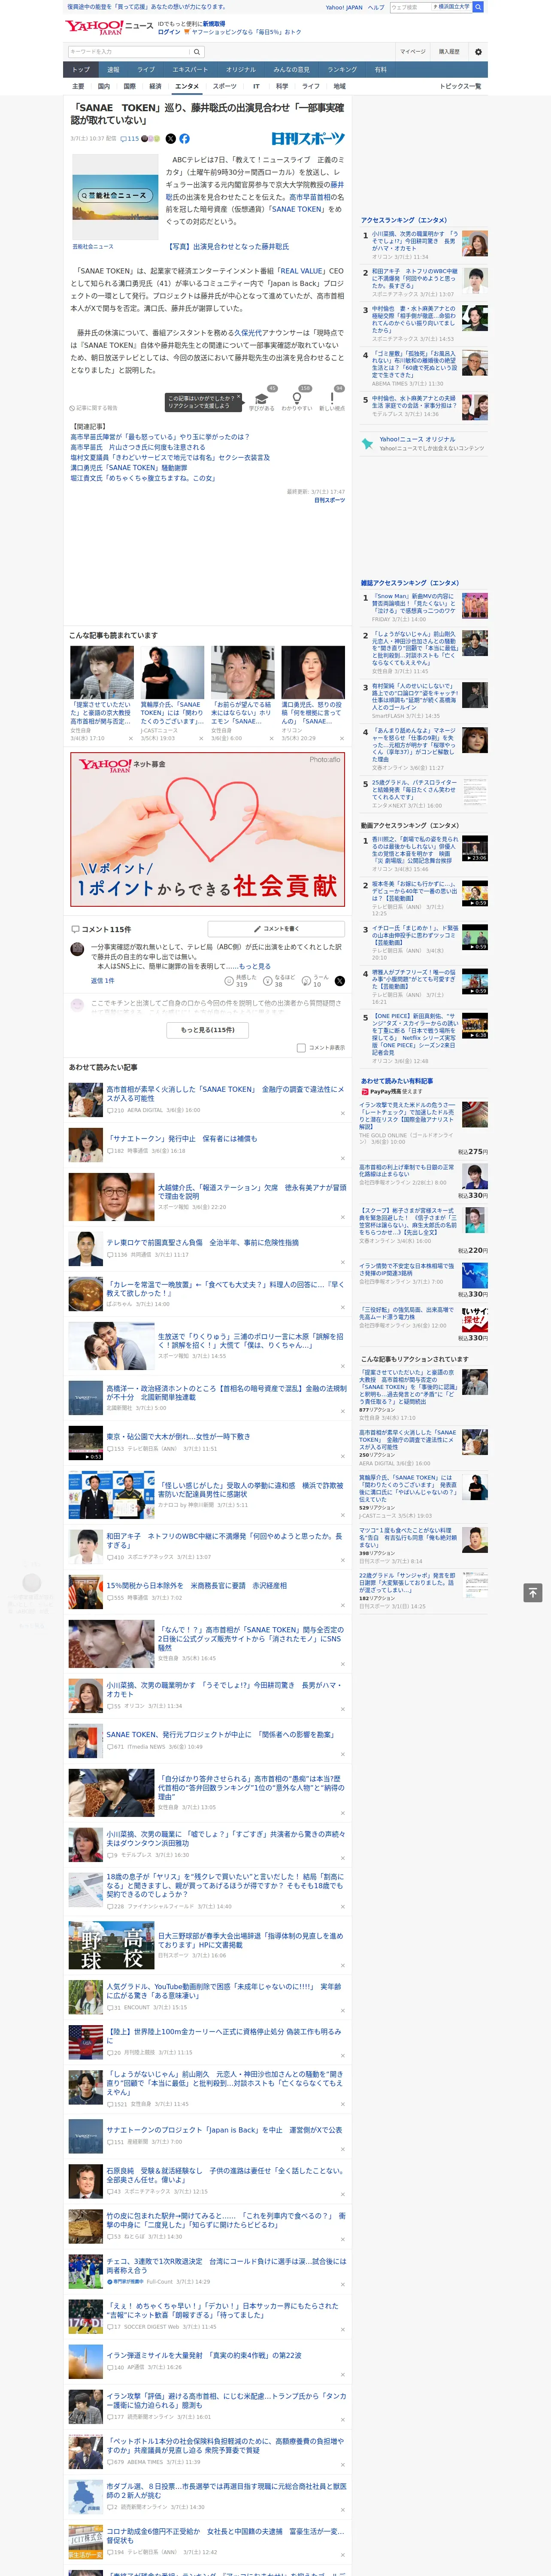Click the 購入履歴 link

click(449, 51)
